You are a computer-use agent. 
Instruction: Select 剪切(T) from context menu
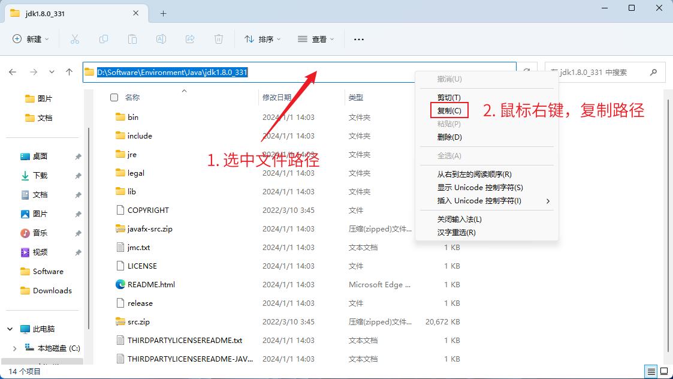click(x=449, y=97)
